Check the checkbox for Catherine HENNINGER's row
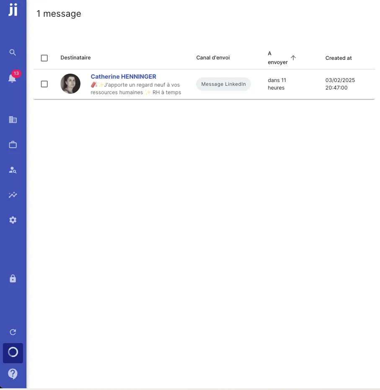Image resolution: width=380 pixels, height=390 pixels. 44,84
